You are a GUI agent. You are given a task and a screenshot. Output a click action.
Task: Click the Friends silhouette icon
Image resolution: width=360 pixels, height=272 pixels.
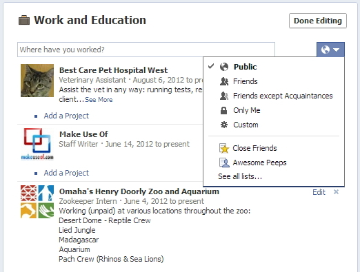pyautogui.click(x=224, y=81)
